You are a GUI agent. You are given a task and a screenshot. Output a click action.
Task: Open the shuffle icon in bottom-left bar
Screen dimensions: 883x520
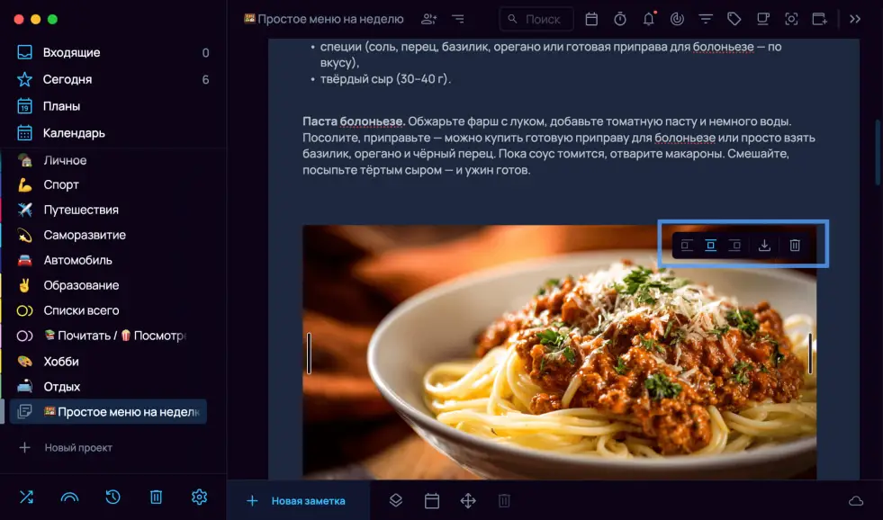point(25,497)
